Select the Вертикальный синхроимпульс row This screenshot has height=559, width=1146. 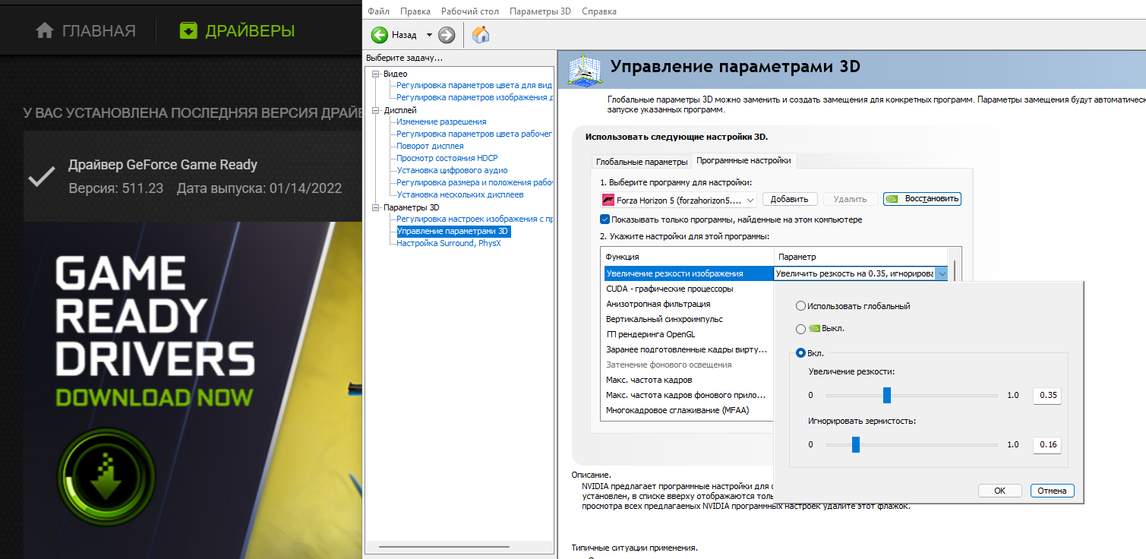pyautogui.click(x=689, y=319)
